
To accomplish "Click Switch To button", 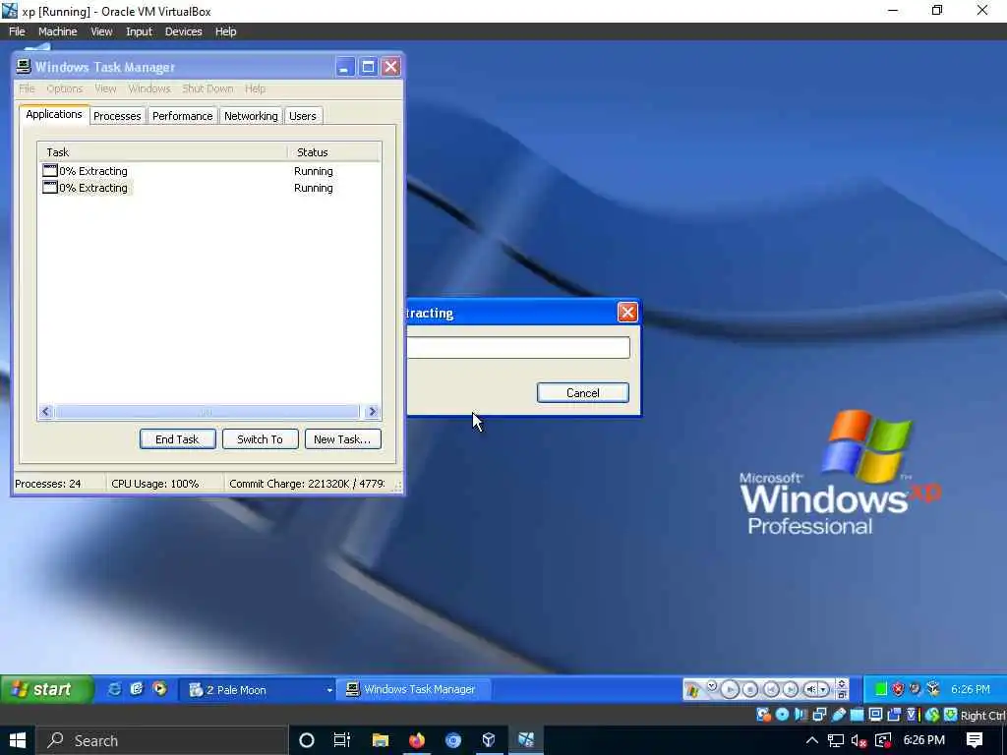I will [260, 439].
